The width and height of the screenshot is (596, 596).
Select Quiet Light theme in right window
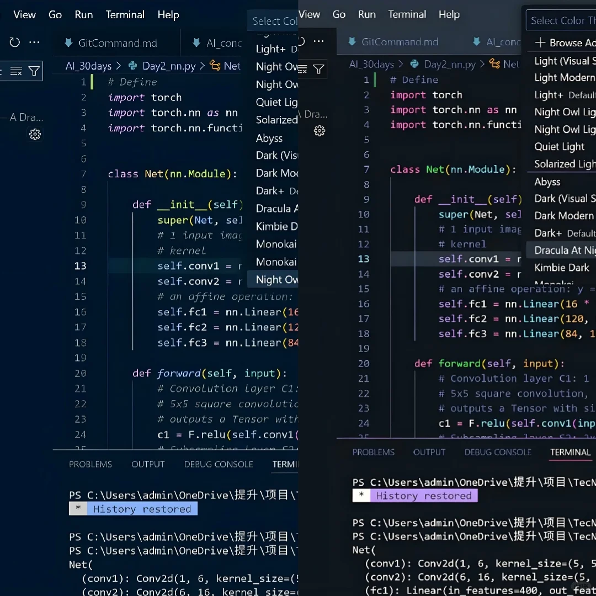(561, 147)
